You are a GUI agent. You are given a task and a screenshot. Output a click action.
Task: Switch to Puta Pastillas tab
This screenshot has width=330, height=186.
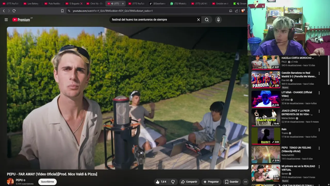point(53,4)
